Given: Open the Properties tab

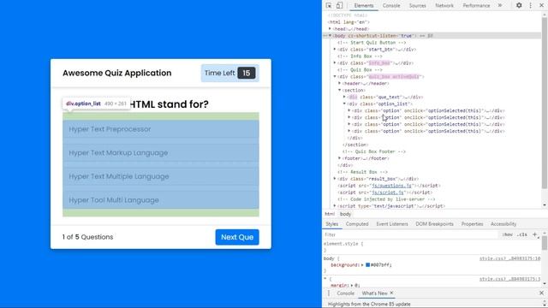Looking at the screenshot, I should tap(472, 224).
